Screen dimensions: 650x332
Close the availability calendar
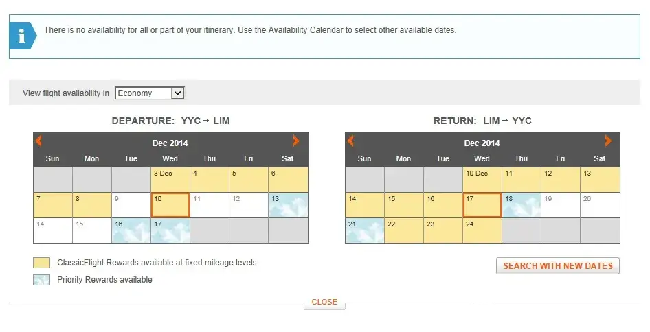pyautogui.click(x=324, y=302)
